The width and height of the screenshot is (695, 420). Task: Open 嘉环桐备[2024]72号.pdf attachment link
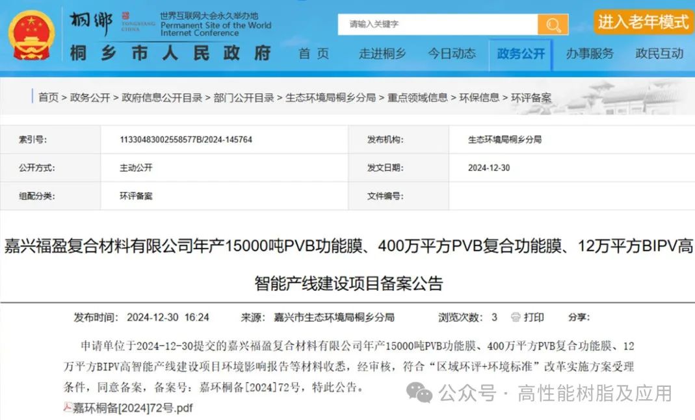coord(133,408)
